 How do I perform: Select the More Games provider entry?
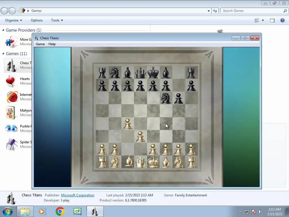click(x=18, y=42)
